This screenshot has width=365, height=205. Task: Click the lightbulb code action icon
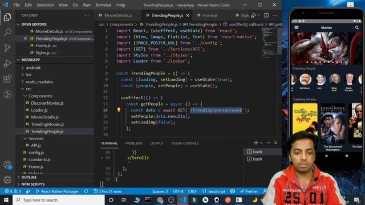119,110
